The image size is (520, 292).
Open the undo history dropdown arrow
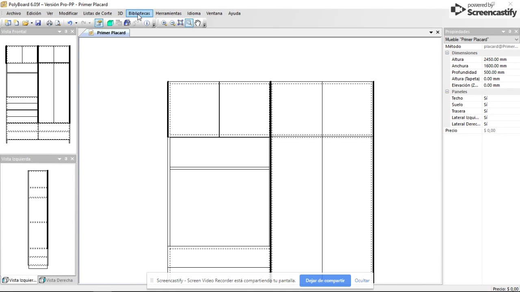[x=76, y=23]
